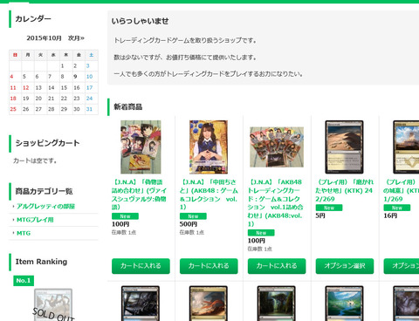The image size is (419, 321).
Task: Open the MTG category link
Action: tap(24, 233)
